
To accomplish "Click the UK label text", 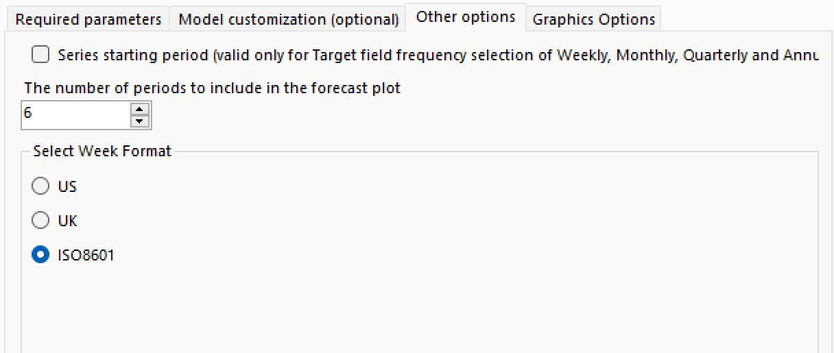I will pos(67,221).
